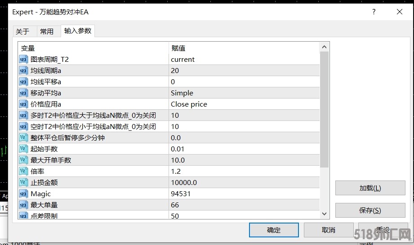The height and width of the screenshot is (245, 414).
Task: Click the icon next to 价格应用a
Action: tap(24, 104)
